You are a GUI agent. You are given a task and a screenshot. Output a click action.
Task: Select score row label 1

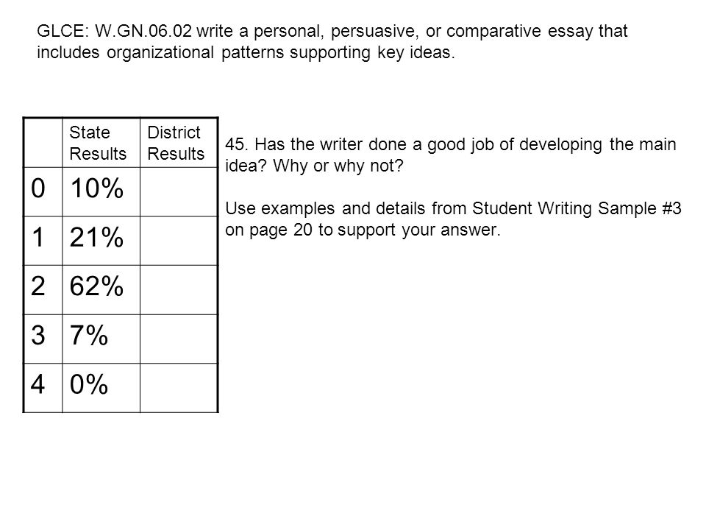tap(43, 241)
